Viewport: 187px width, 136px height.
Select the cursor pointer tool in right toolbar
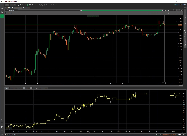[x=185, y=9]
